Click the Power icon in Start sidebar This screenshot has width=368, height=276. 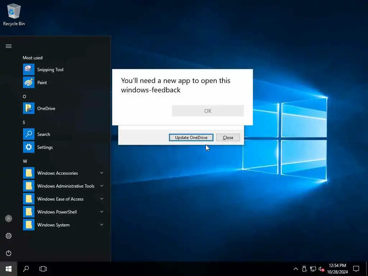(9, 253)
